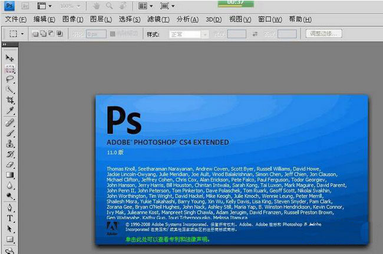The height and width of the screenshot is (254, 383).
Task: Select the Brush tool
Action: tap(10, 133)
